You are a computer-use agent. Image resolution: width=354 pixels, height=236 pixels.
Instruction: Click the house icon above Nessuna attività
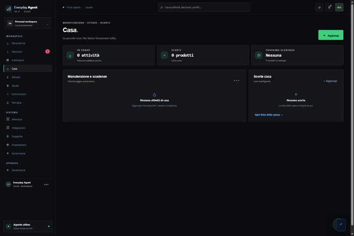click(155, 94)
